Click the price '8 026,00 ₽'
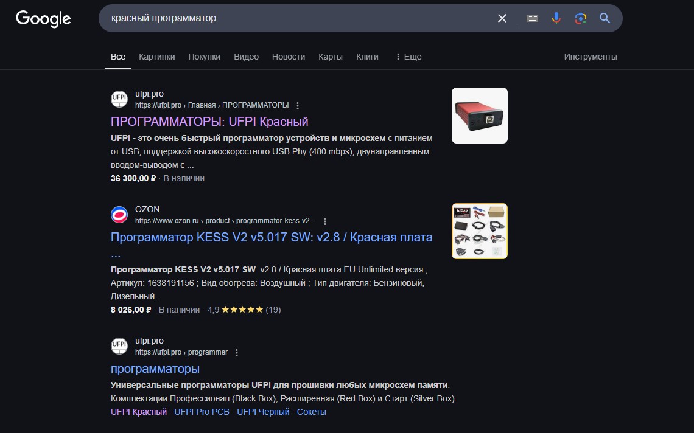 (131, 310)
